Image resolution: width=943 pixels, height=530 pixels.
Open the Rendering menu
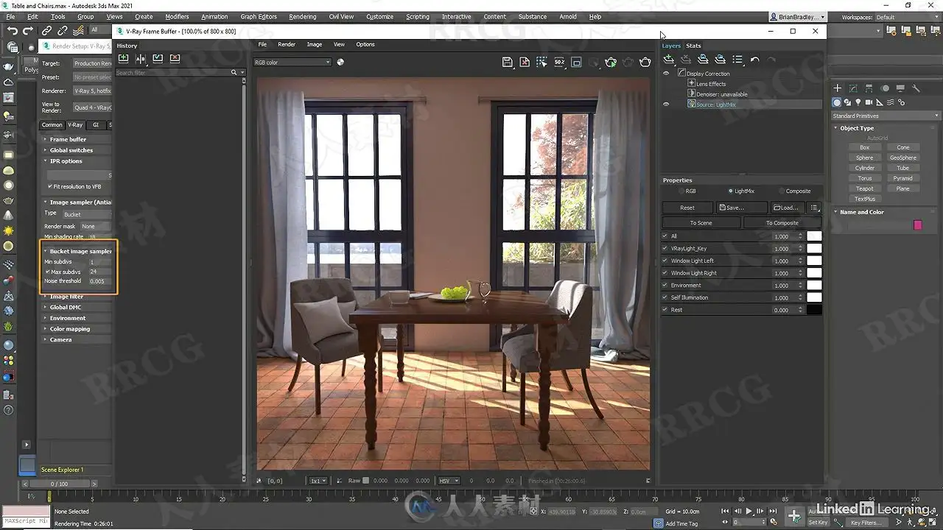302,17
